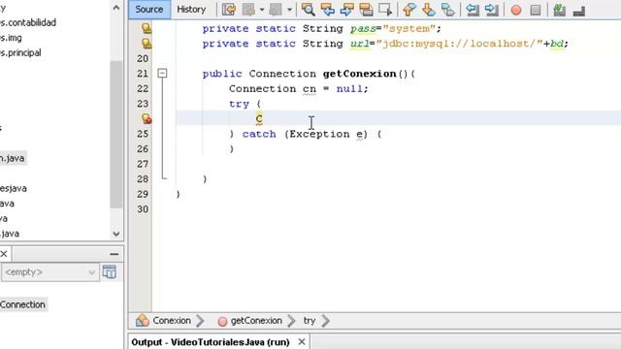621x349 pixels.
Task: Expand the arrow after the getConexion breadcrumb
Action: [291, 321]
